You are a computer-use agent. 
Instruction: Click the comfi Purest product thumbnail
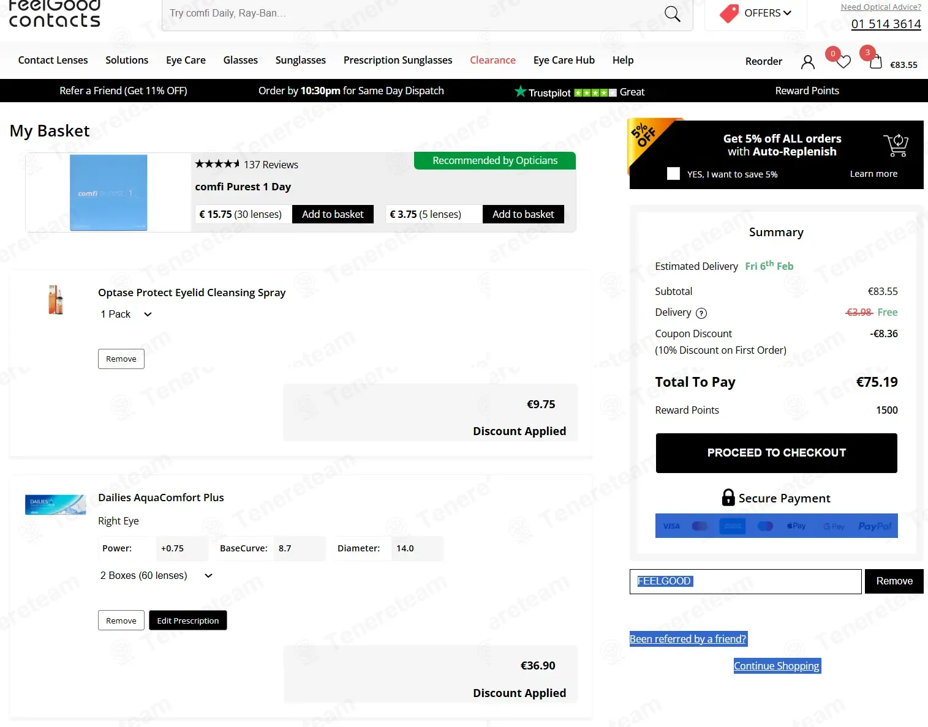click(x=108, y=193)
